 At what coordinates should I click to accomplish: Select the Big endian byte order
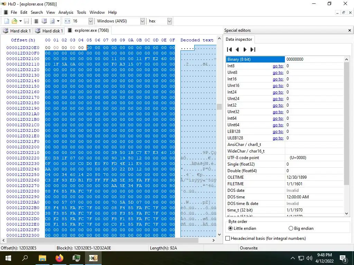tap(301, 228)
